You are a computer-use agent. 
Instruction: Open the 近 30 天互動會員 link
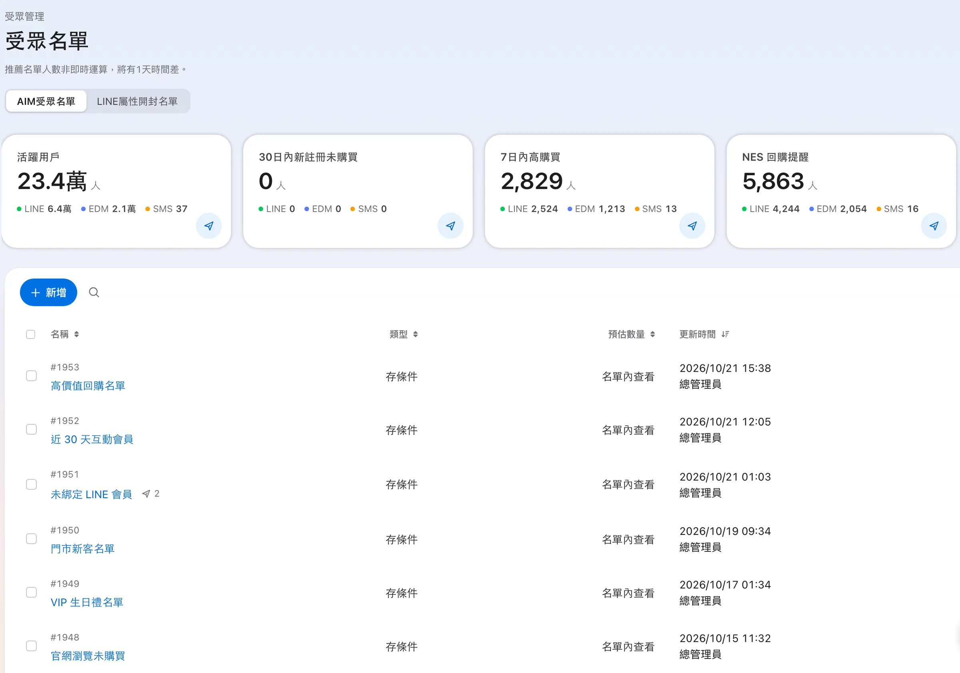coord(92,439)
